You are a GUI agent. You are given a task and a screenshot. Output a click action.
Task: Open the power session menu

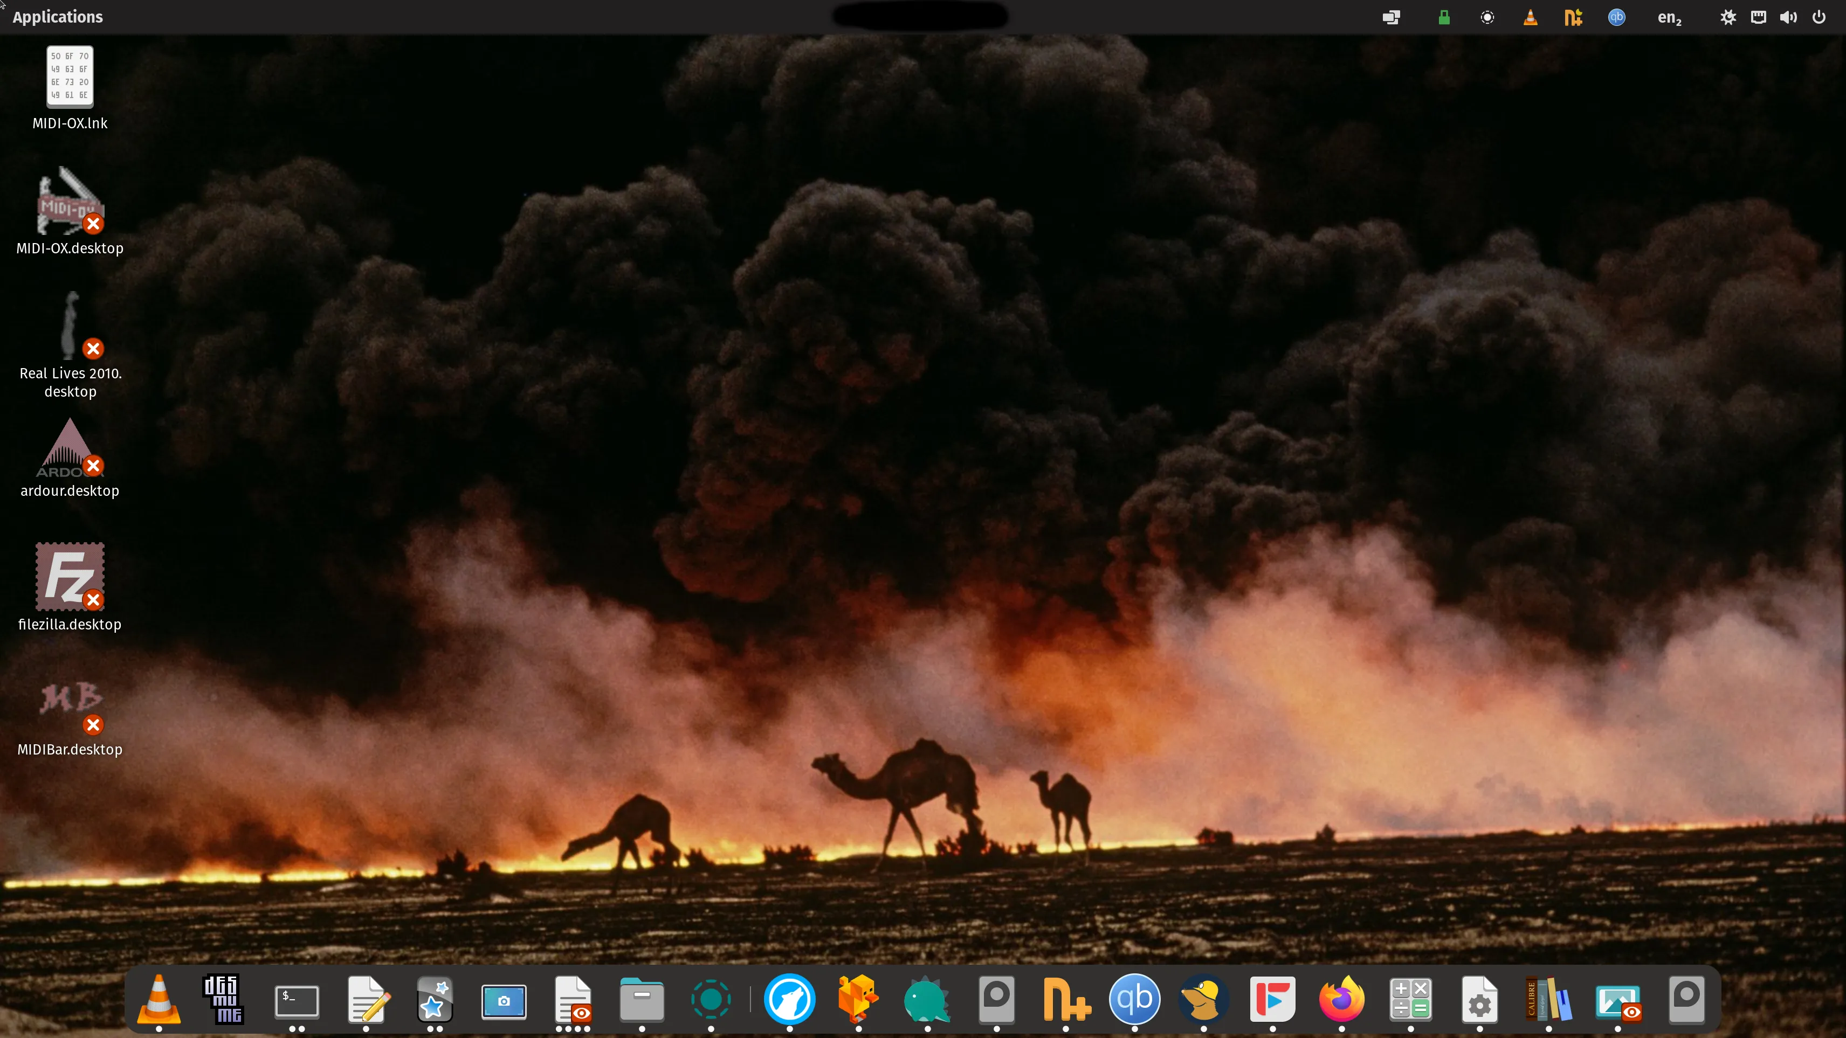[x=1819, y=17]
